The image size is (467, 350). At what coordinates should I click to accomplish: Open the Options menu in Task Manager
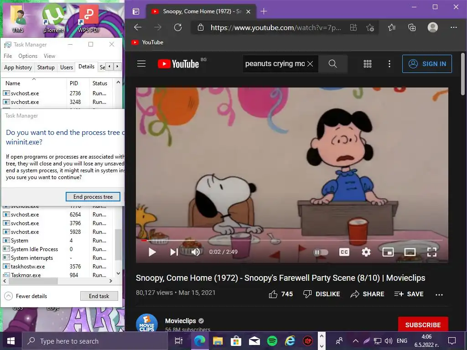(x=28, y=56)
